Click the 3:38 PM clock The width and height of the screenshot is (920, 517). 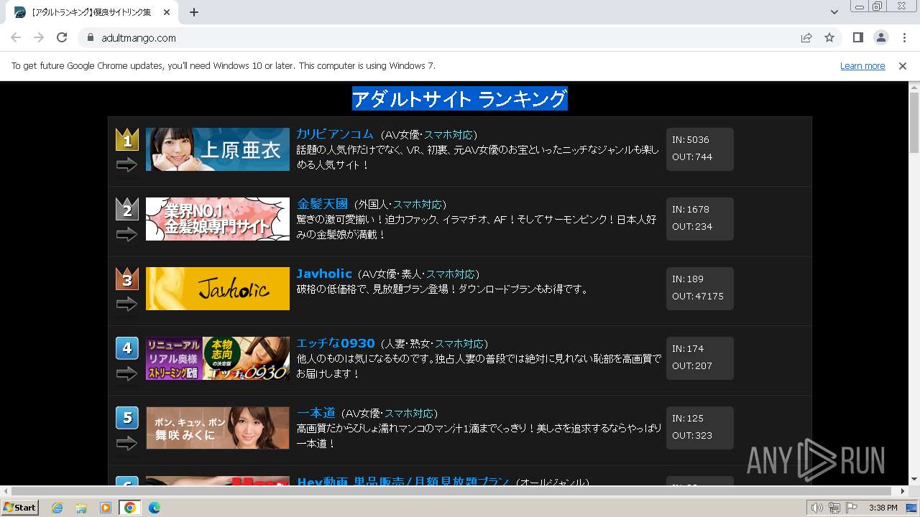tap(883, 508)
